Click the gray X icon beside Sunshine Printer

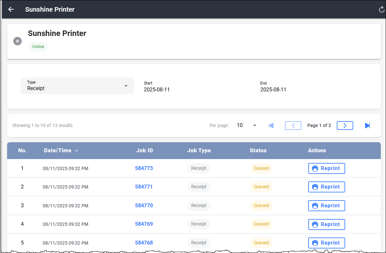click(18, 41)
